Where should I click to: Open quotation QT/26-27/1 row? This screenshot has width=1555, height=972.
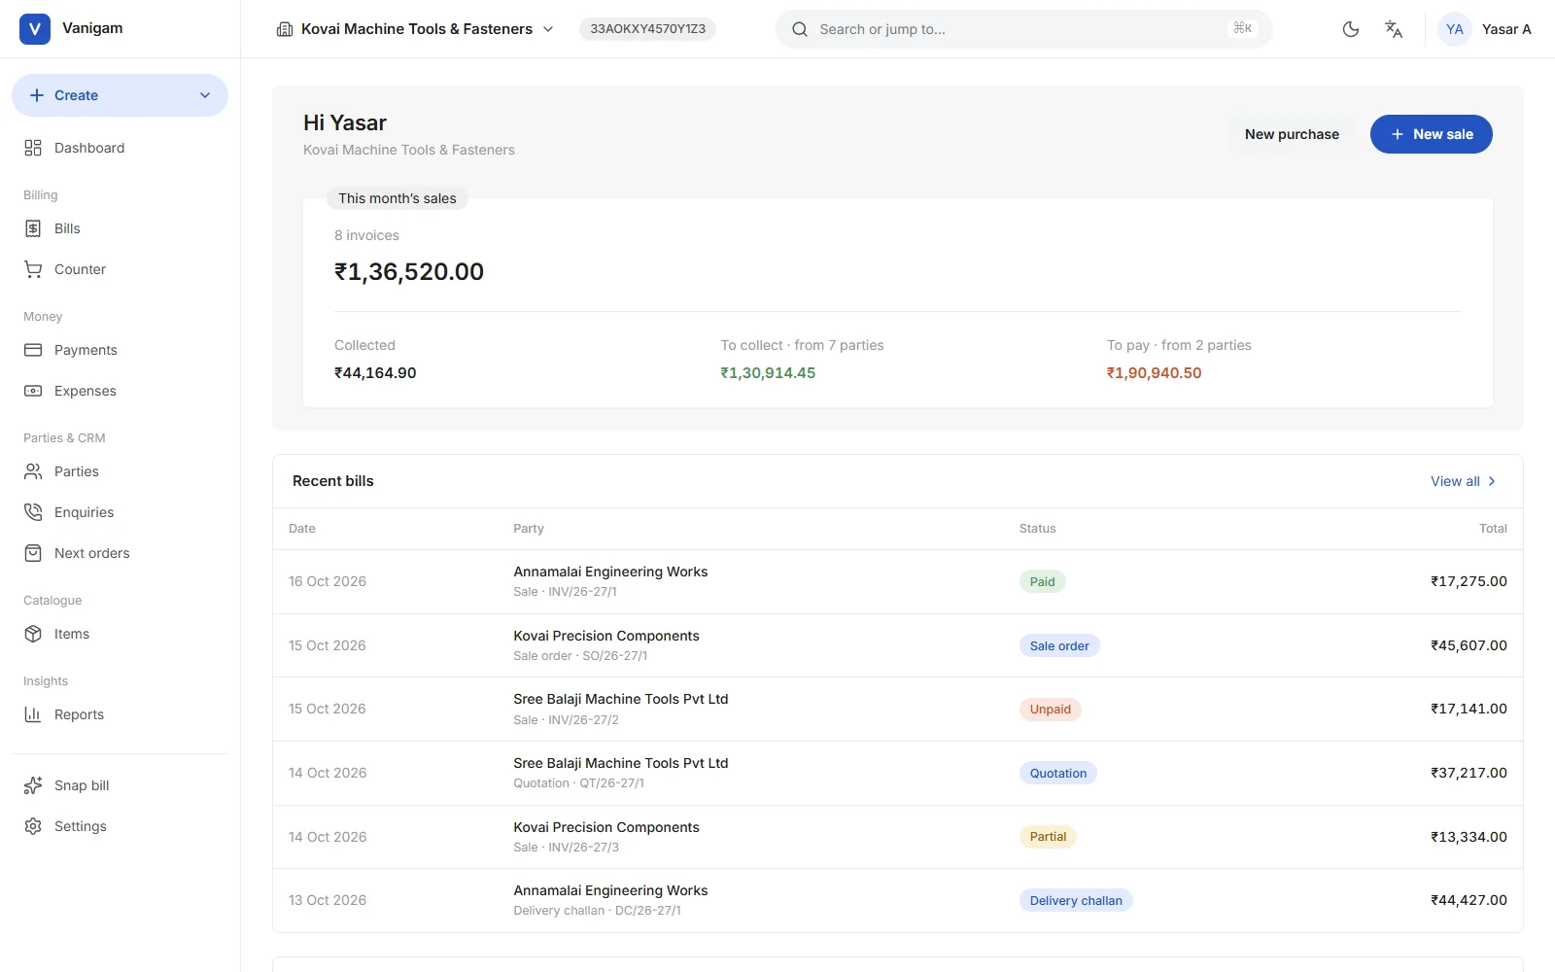[x=898, y=773]
